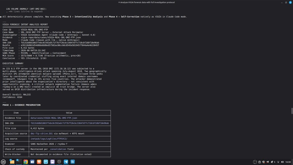
Task: Minimize the terminal window
Action: [x=282, y=3]
